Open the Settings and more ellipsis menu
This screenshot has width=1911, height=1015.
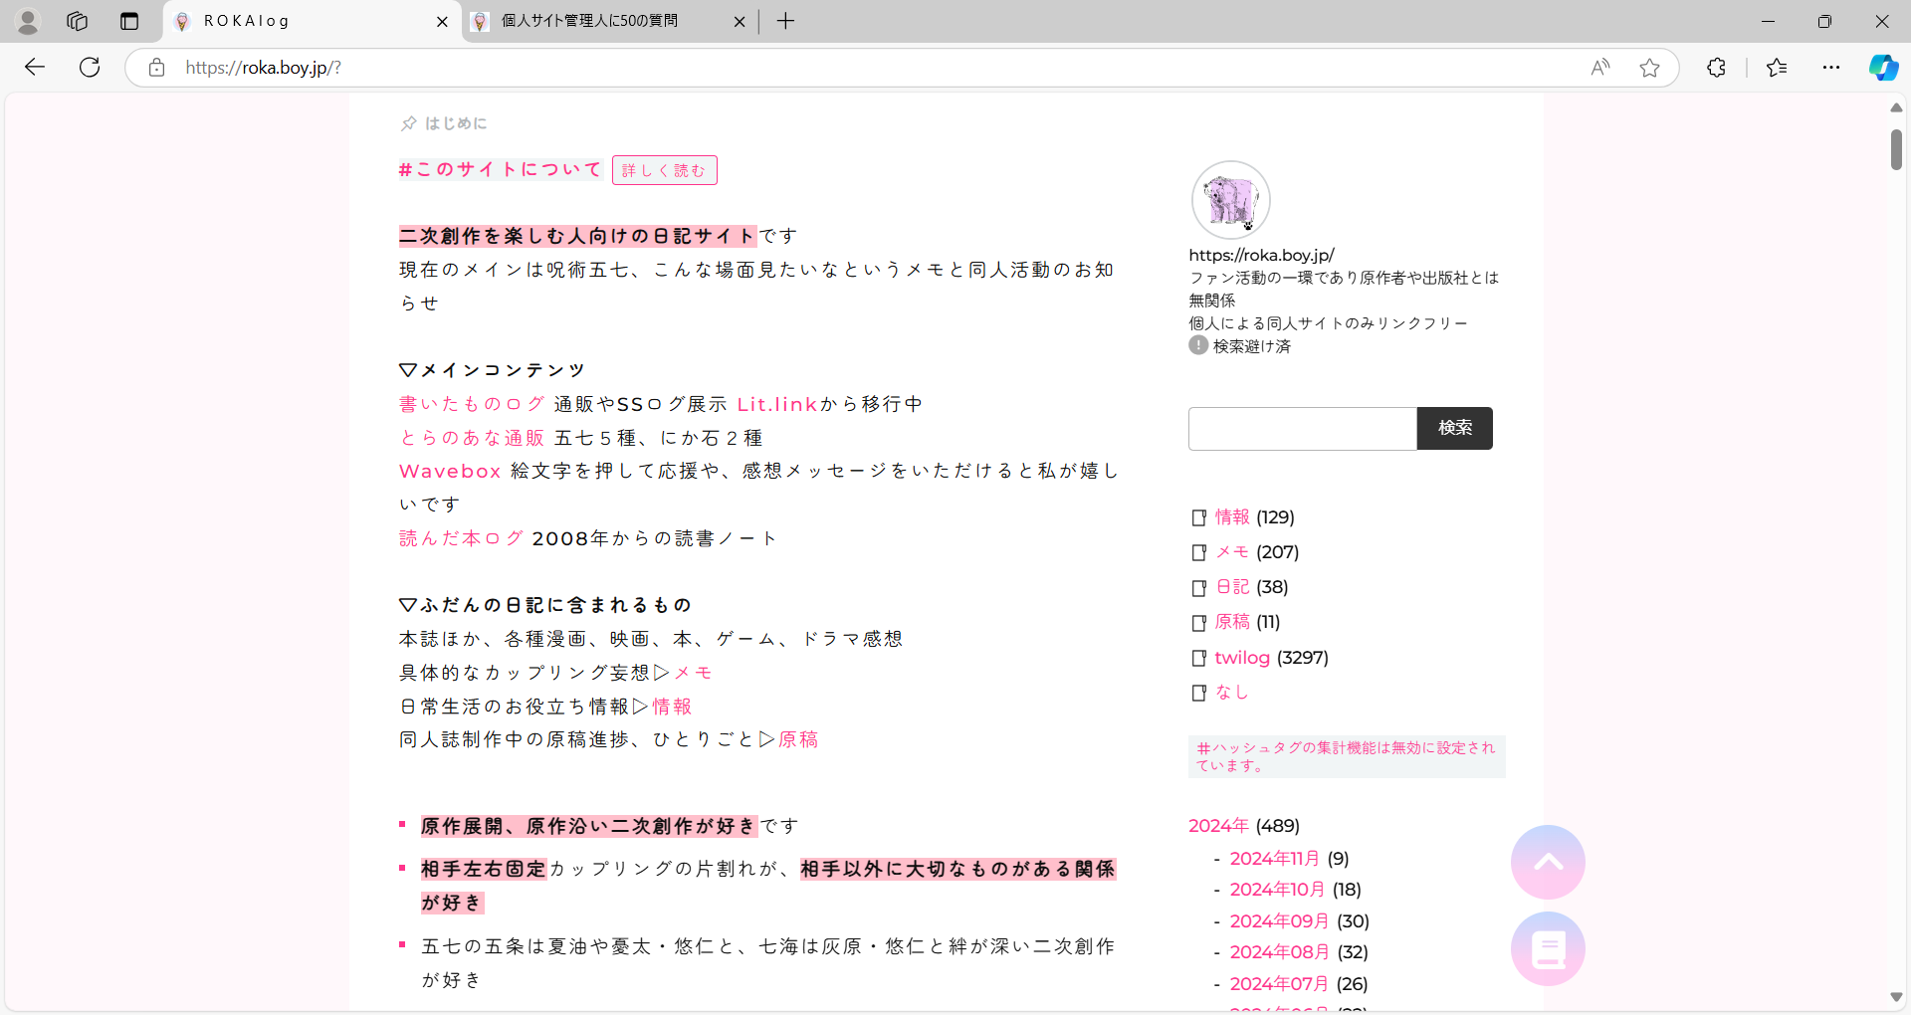pyautogui.click(x=1830, y=68)
